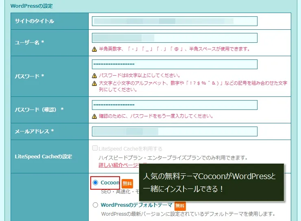This screenshot has height=221, width=301.
Task: Click the warning icon under the username field
Action: click(94, 49)
